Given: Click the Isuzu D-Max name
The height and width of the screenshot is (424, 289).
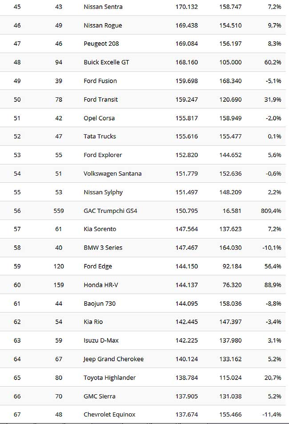Looking at the screenshot, I should click(x=101, y=340).
